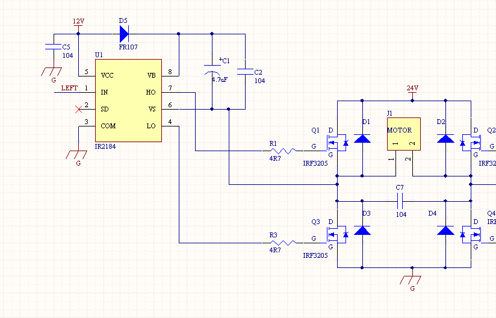Click the 24V power port symbol
This screenshot has width=496, height=318.
pos(412,94)
